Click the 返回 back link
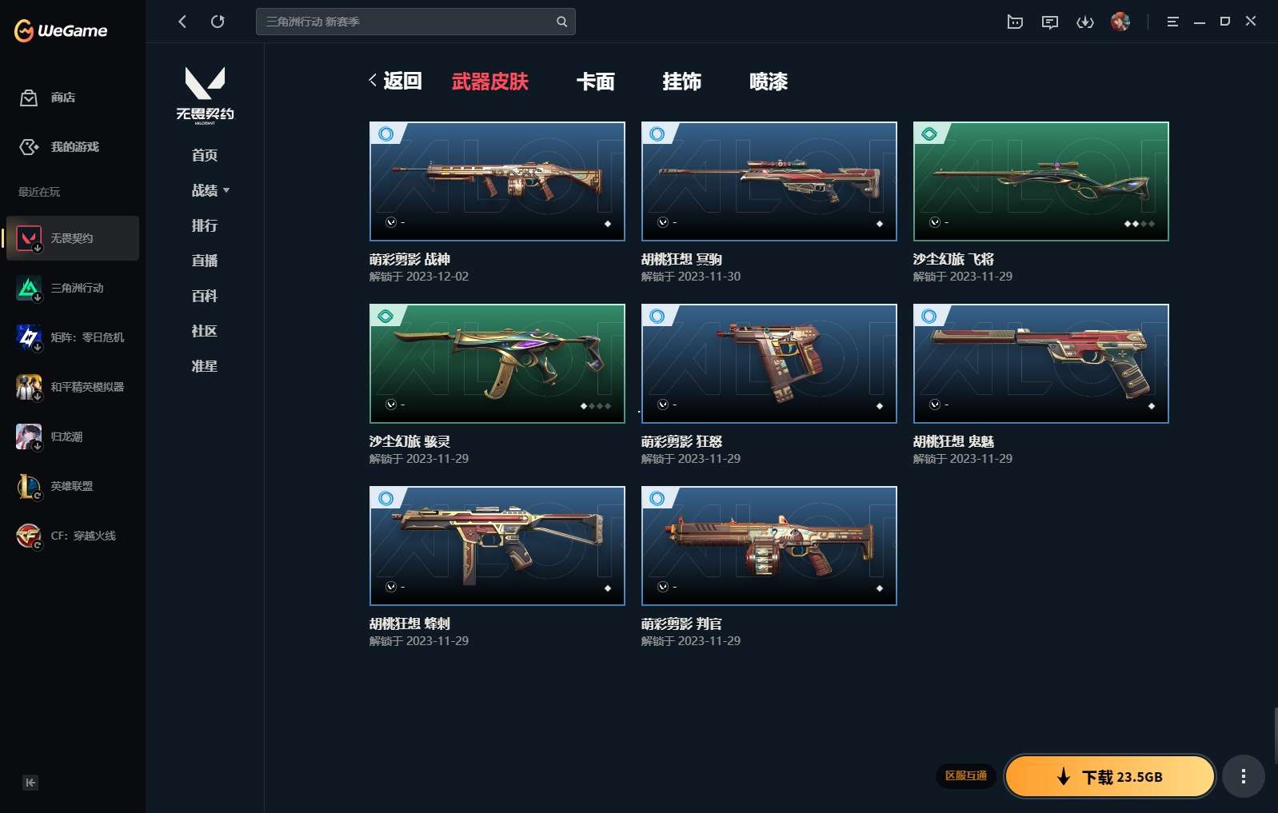 (x=395, y=81)
